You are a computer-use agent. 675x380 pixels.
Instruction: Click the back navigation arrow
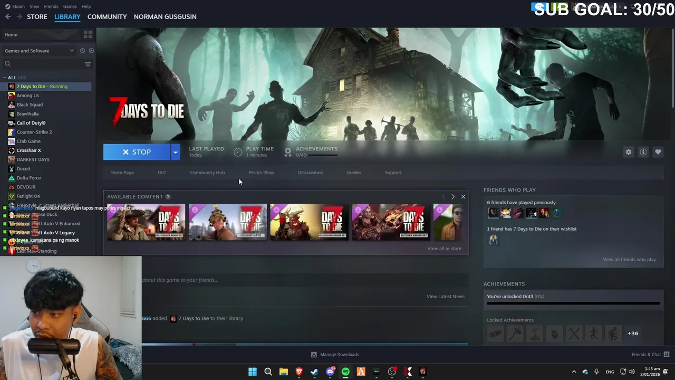pyautogui.click(x=8, y=17)
